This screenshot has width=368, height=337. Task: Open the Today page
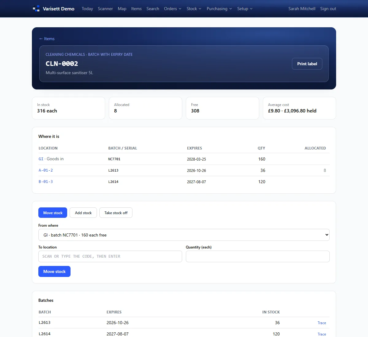(x=87, y=9)
